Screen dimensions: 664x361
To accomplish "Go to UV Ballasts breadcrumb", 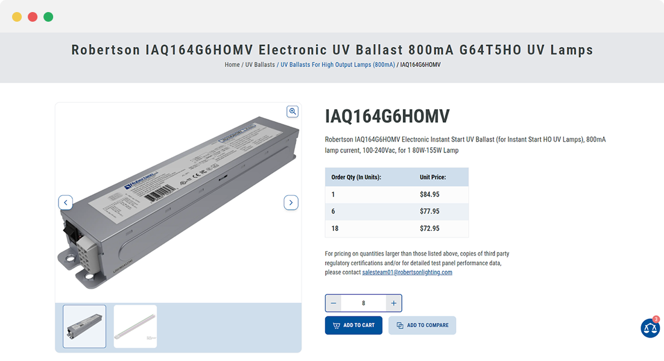I will click(260, 64).
